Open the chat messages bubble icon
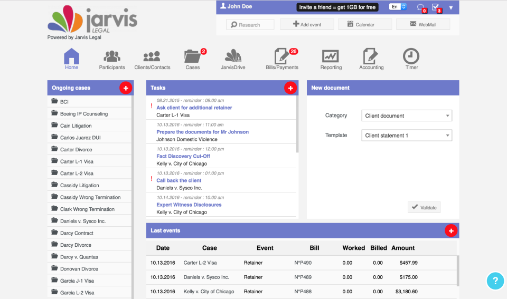The image size is (507, 299). (x=421, y=7)
